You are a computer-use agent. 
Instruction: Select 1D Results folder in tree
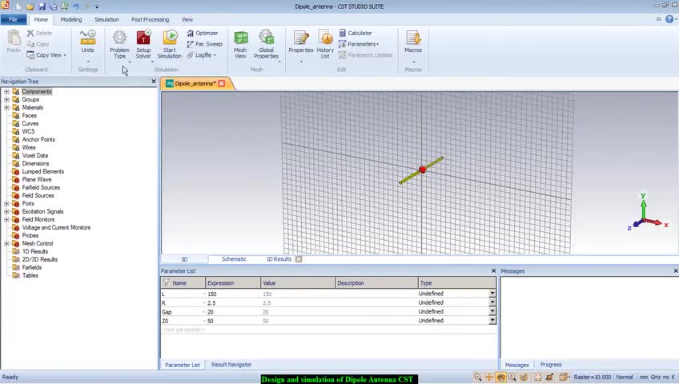tap(35, 252)
